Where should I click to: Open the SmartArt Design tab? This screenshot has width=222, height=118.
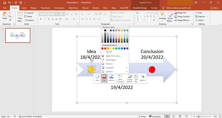pyautogui.click(x=140, y=8)
